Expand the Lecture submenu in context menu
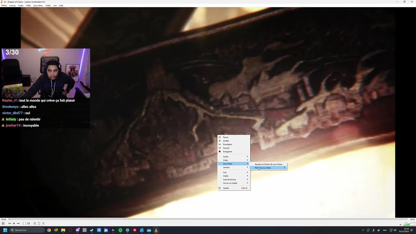Image resolution: width=416 pixels, height=234 pixels. 234,167
